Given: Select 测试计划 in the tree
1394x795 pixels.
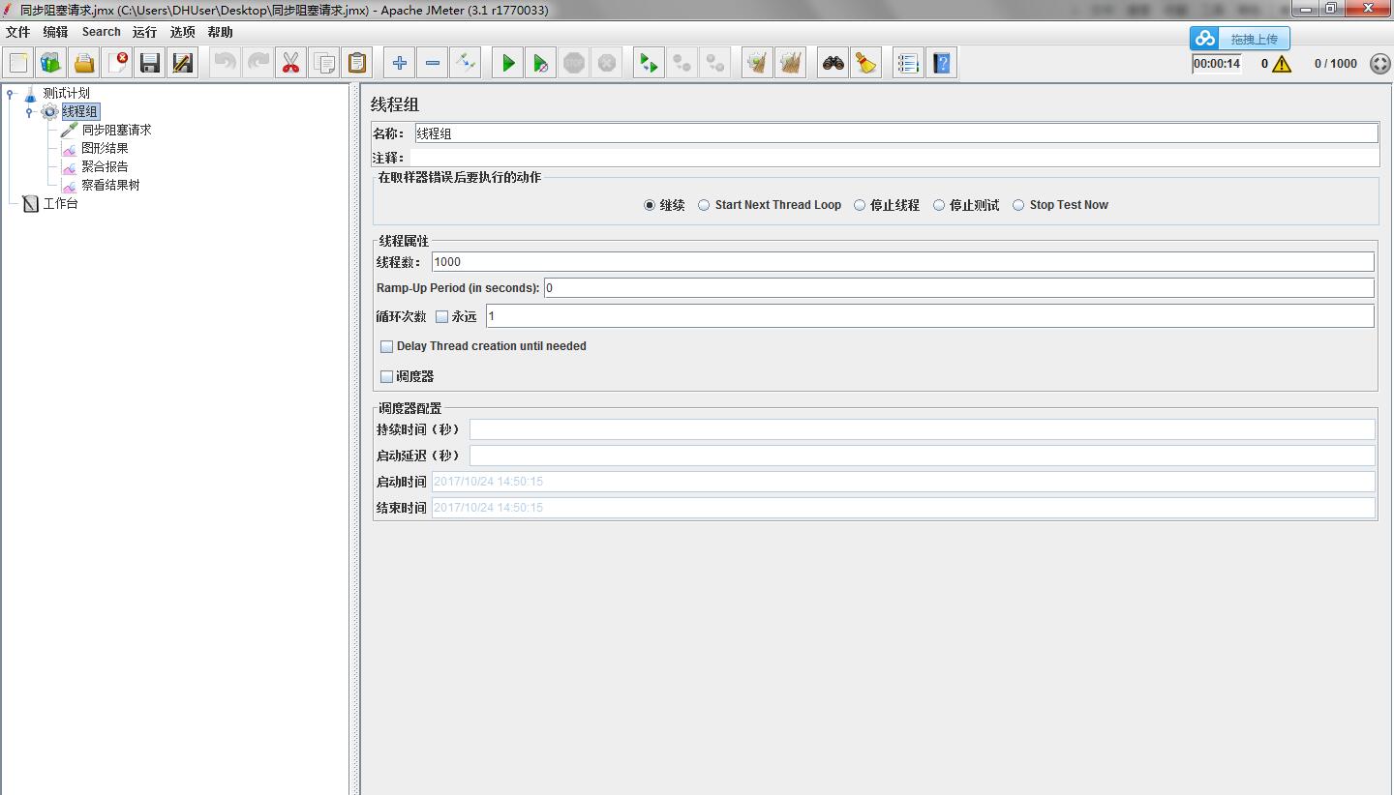Looking at the screenshot, I should [x=66, y=94].
